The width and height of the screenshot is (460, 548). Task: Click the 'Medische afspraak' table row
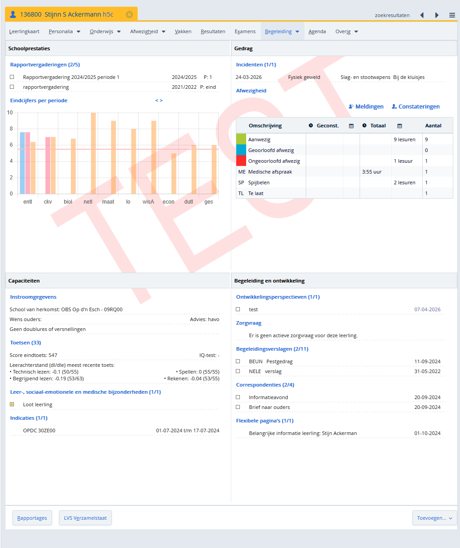pyautogui.click(x=344, y=172)
